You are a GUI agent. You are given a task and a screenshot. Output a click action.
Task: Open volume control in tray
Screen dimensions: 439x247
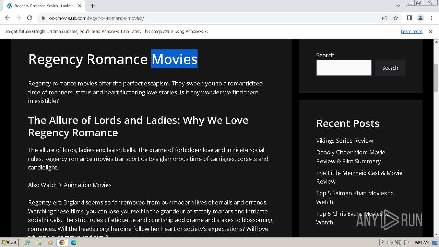pos(390,243)
